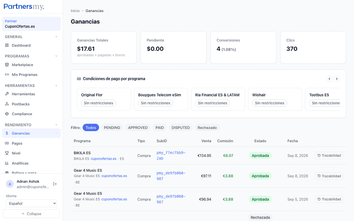The height and width of the screenshot is (221, 354).
Task: Open the Idioma Español dropdown
Action: pyautogui.click(x=31, y=203)
